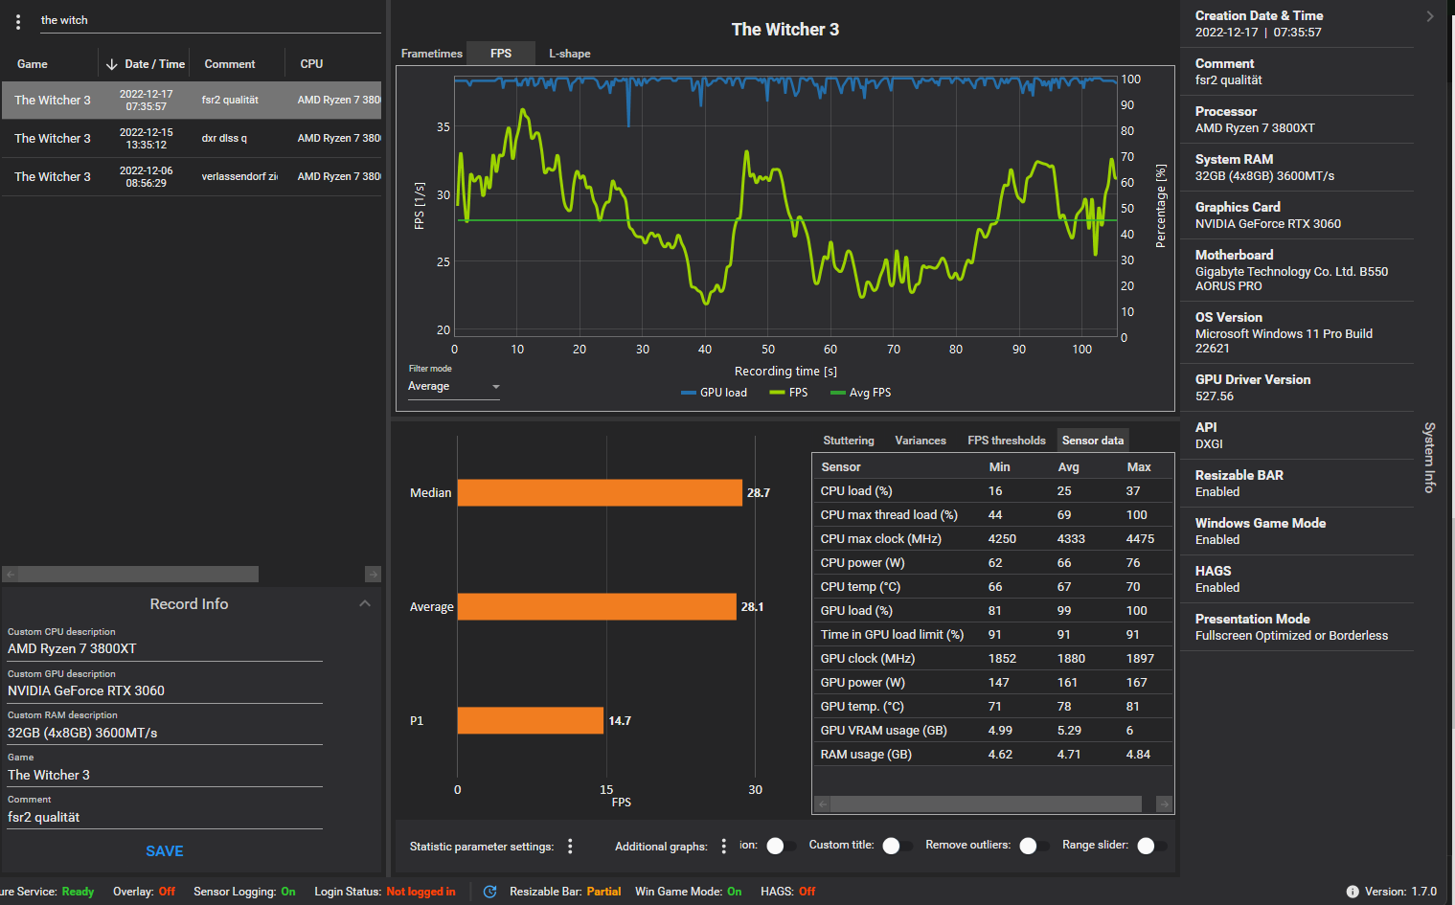Viewport: 1455px width, 905px height.
Task: Open the three-dot menu beside the search box
Action: pyautogui.click(x=18, y=21)
